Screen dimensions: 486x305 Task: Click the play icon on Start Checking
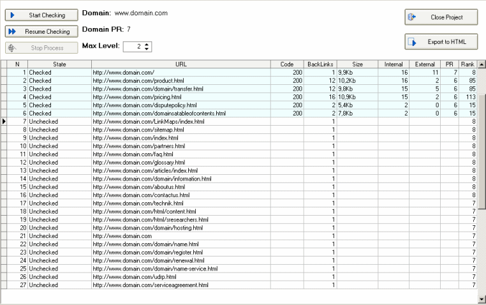point(12,15)
